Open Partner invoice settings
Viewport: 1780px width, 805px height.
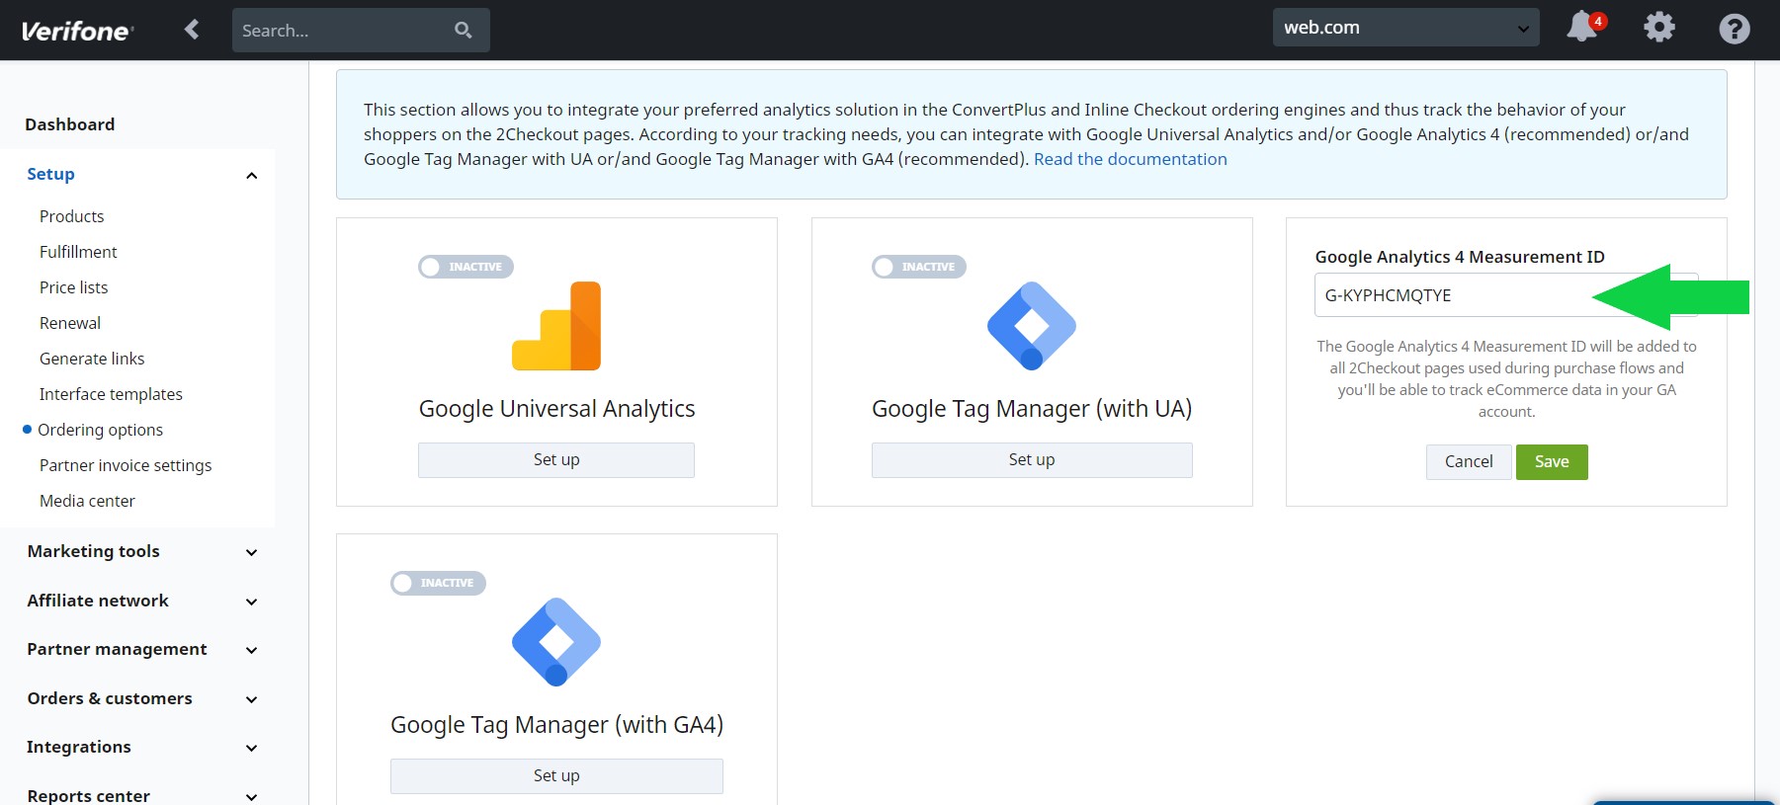126,465
